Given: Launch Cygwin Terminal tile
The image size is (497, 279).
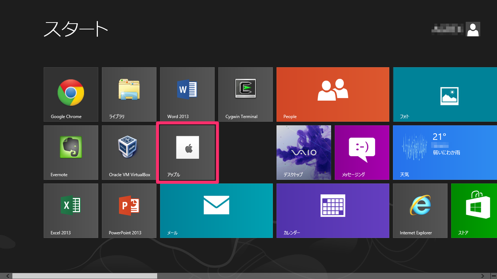Looking at the screenshot, I should [245, 94].
